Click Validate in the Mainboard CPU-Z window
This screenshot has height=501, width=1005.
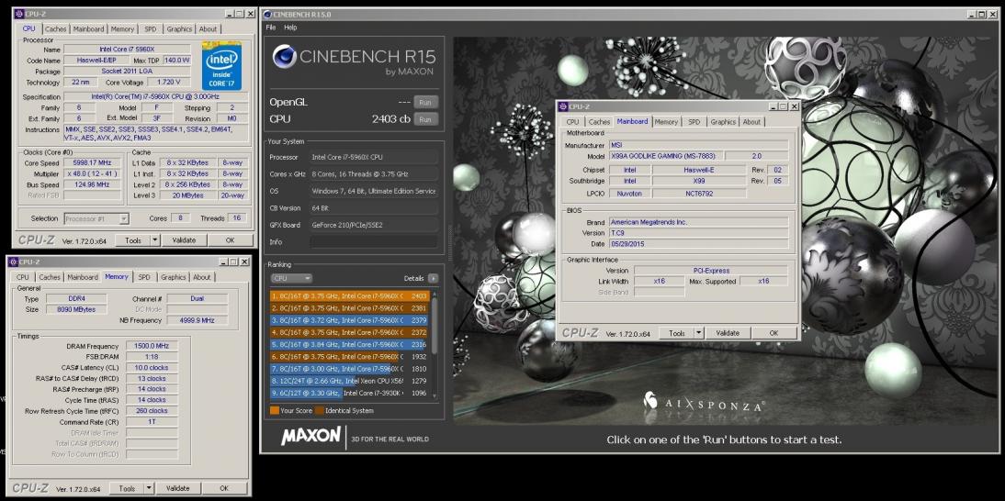728,333
